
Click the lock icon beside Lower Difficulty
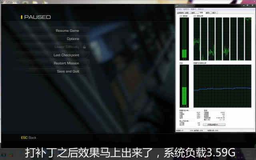(x=84, y=47)
